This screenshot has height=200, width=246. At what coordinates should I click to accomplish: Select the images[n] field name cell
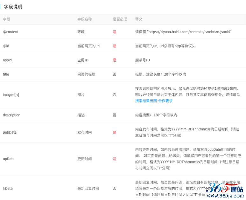[11, 95]
